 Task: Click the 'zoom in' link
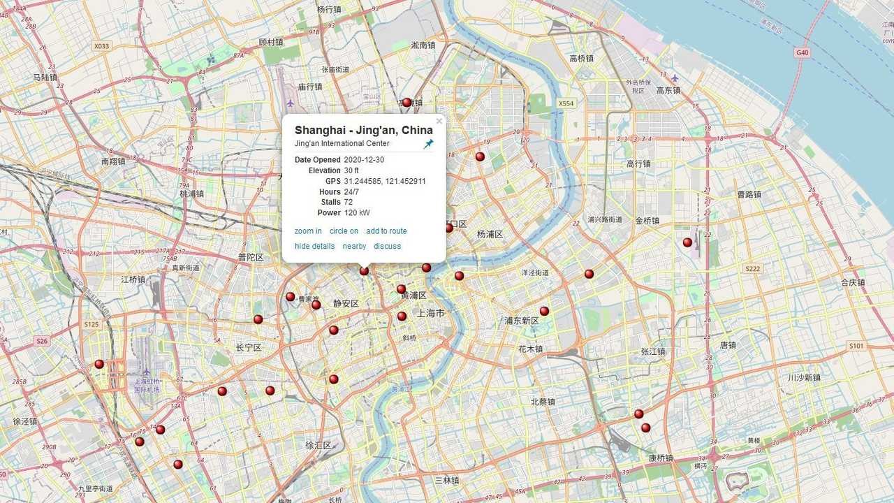308,231
